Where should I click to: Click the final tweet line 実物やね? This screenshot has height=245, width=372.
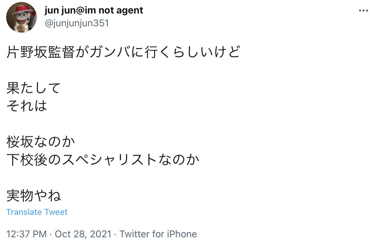click(34, 196)
